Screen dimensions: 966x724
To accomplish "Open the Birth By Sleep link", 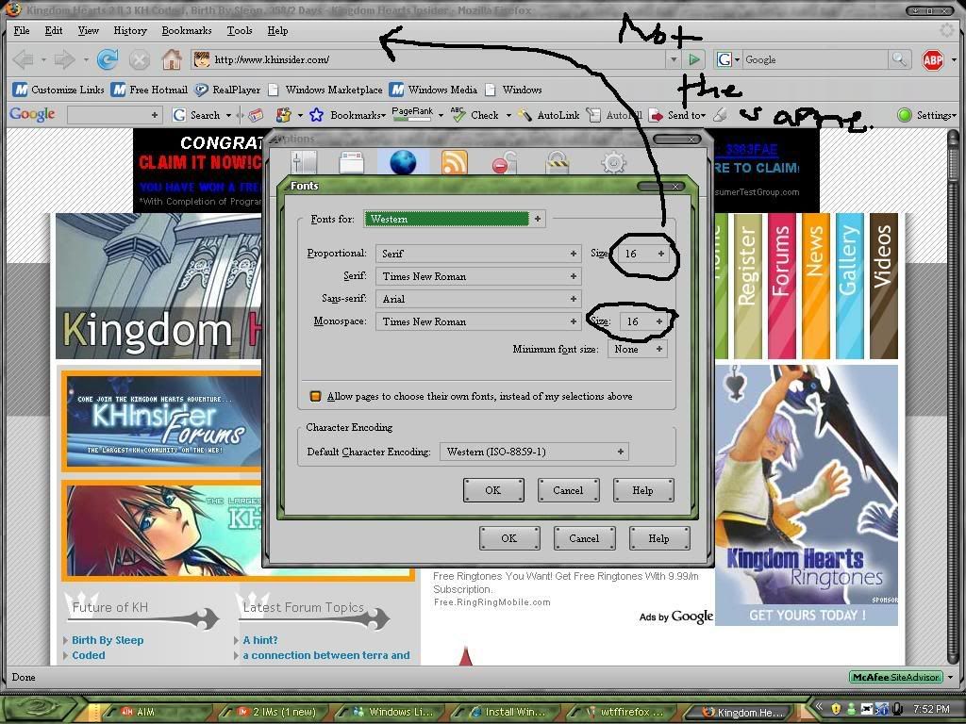I will point(108,640).
